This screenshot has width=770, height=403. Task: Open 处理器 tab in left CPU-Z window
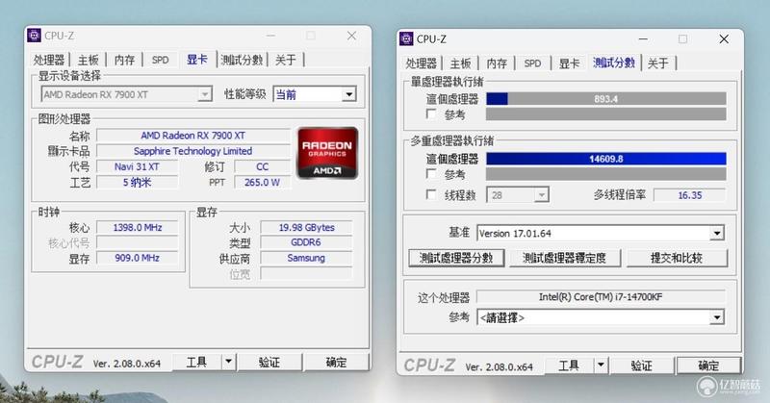click(49, 60)
